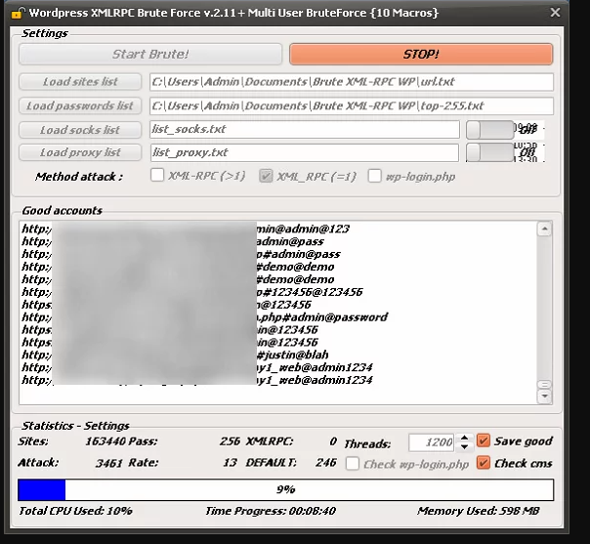Click the list_socks.txt input field
The width and height of the screenshot is (590, 544).
[x=305, y=130]
